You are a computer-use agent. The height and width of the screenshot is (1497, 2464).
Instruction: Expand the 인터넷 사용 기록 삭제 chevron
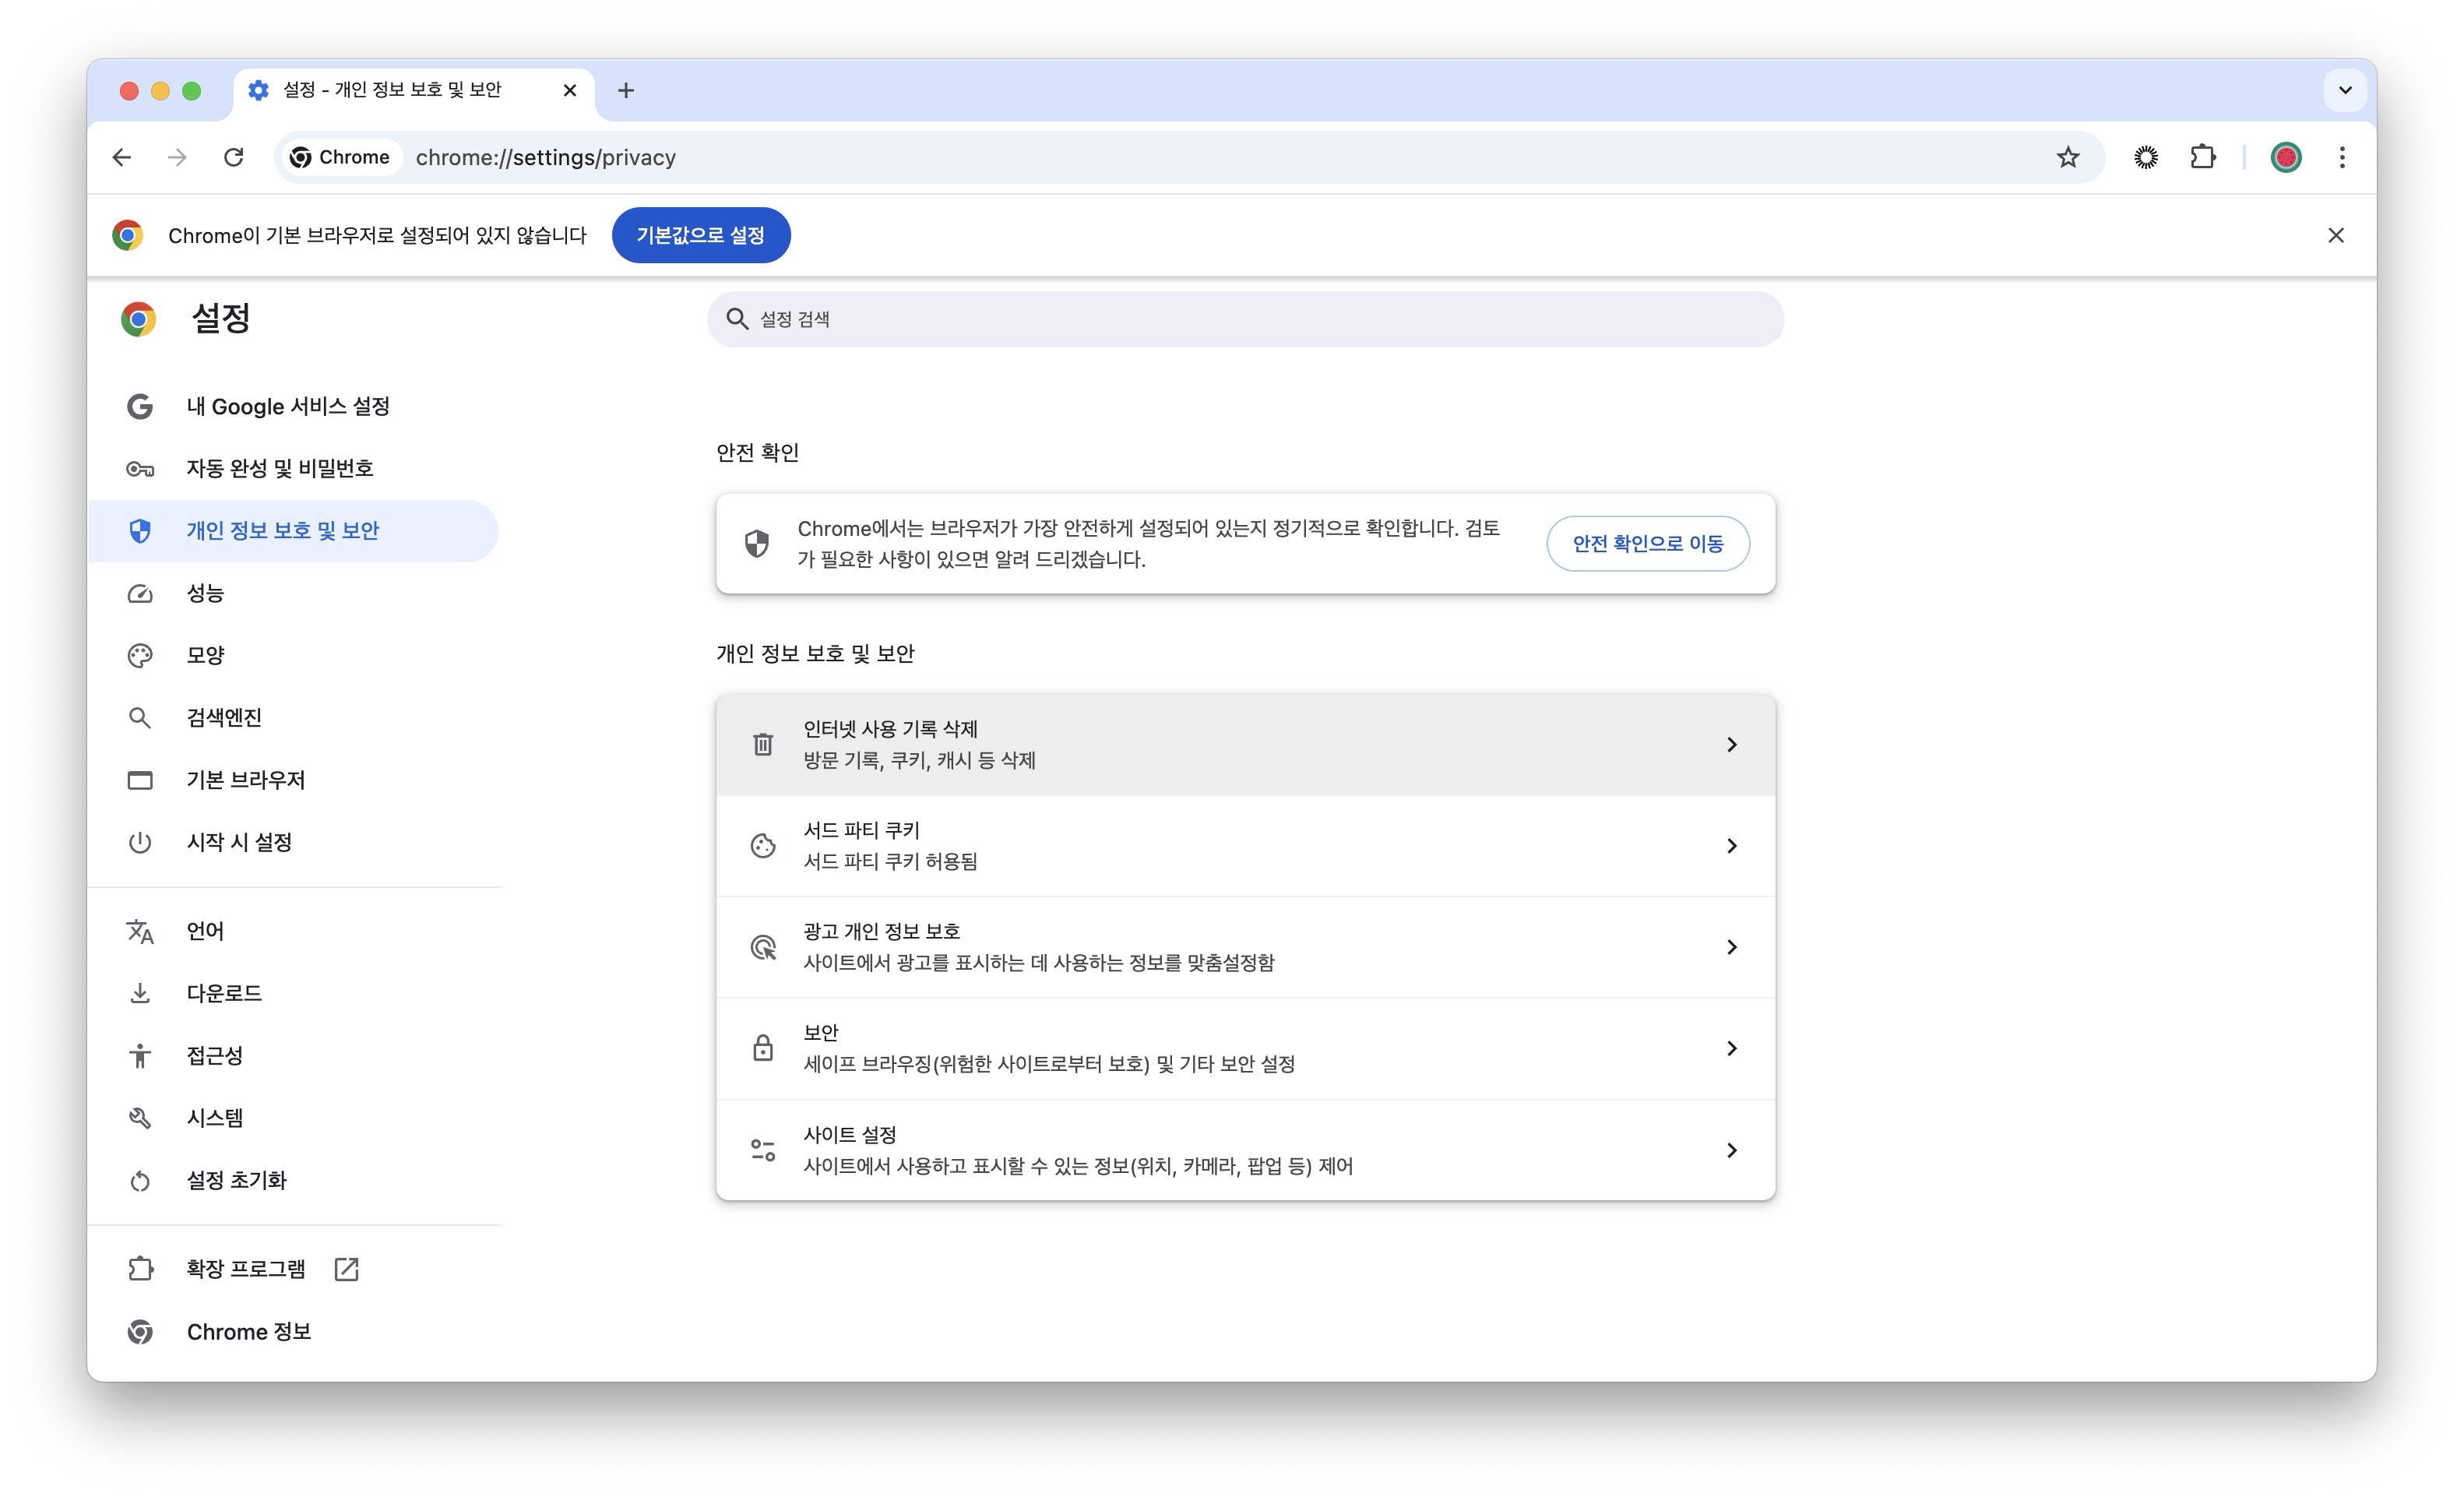1731,744
